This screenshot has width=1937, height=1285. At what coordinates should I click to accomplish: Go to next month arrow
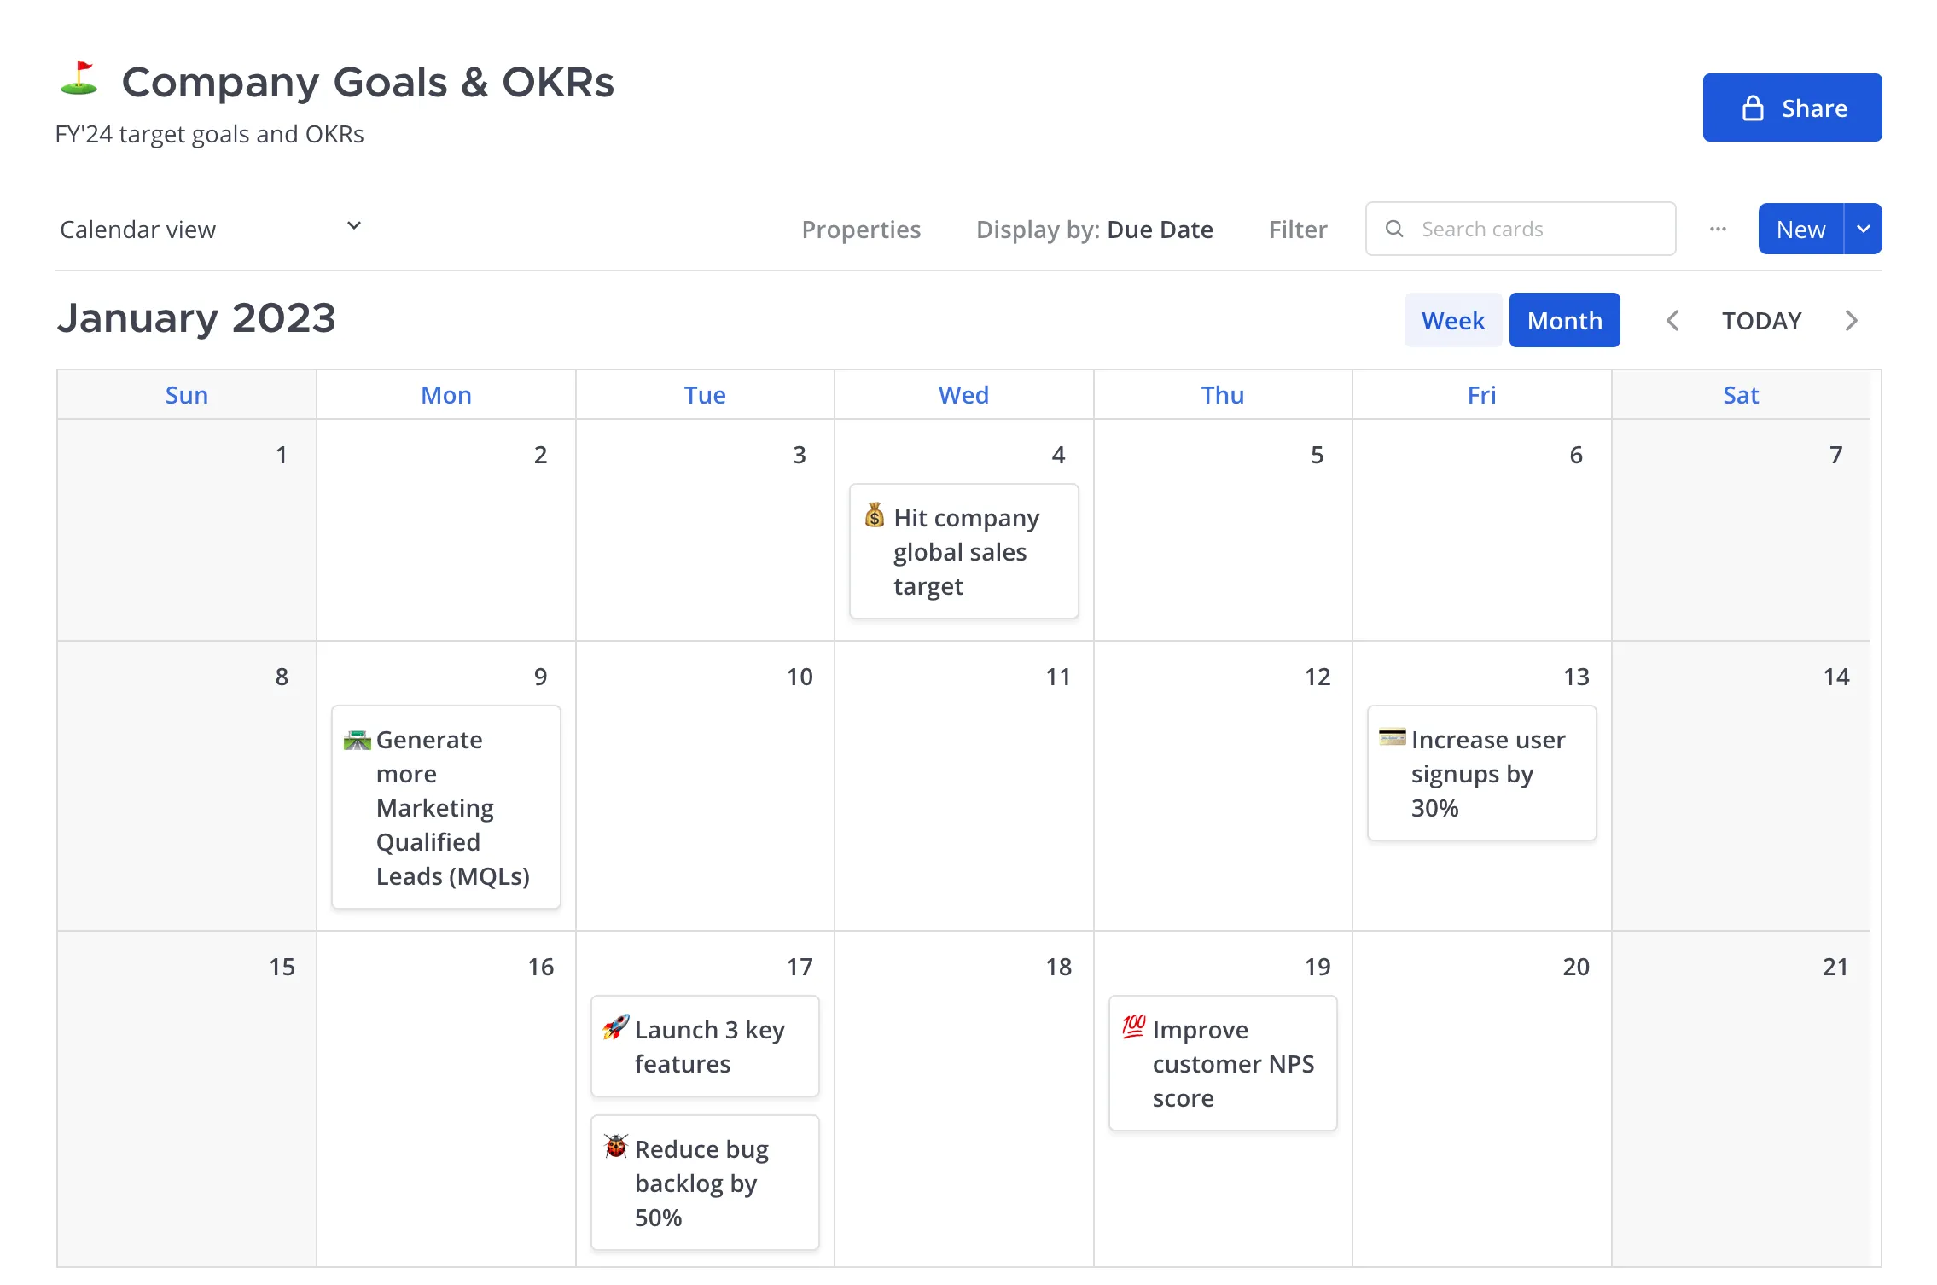pyautogui.click(x=1851, y=321)
